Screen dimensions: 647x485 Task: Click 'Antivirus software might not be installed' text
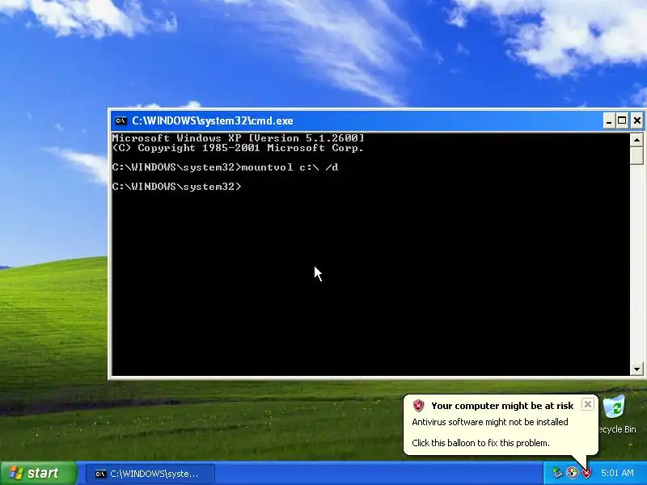490,422
